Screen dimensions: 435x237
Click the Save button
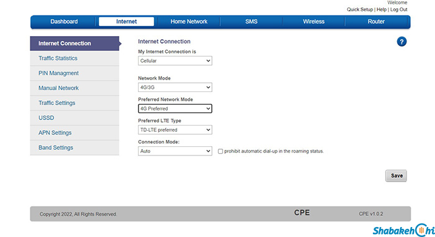click(x=396, y=176)
